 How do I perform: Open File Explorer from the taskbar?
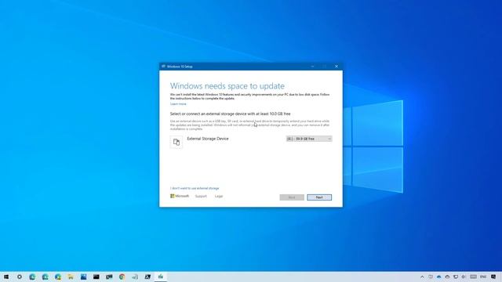71,277
